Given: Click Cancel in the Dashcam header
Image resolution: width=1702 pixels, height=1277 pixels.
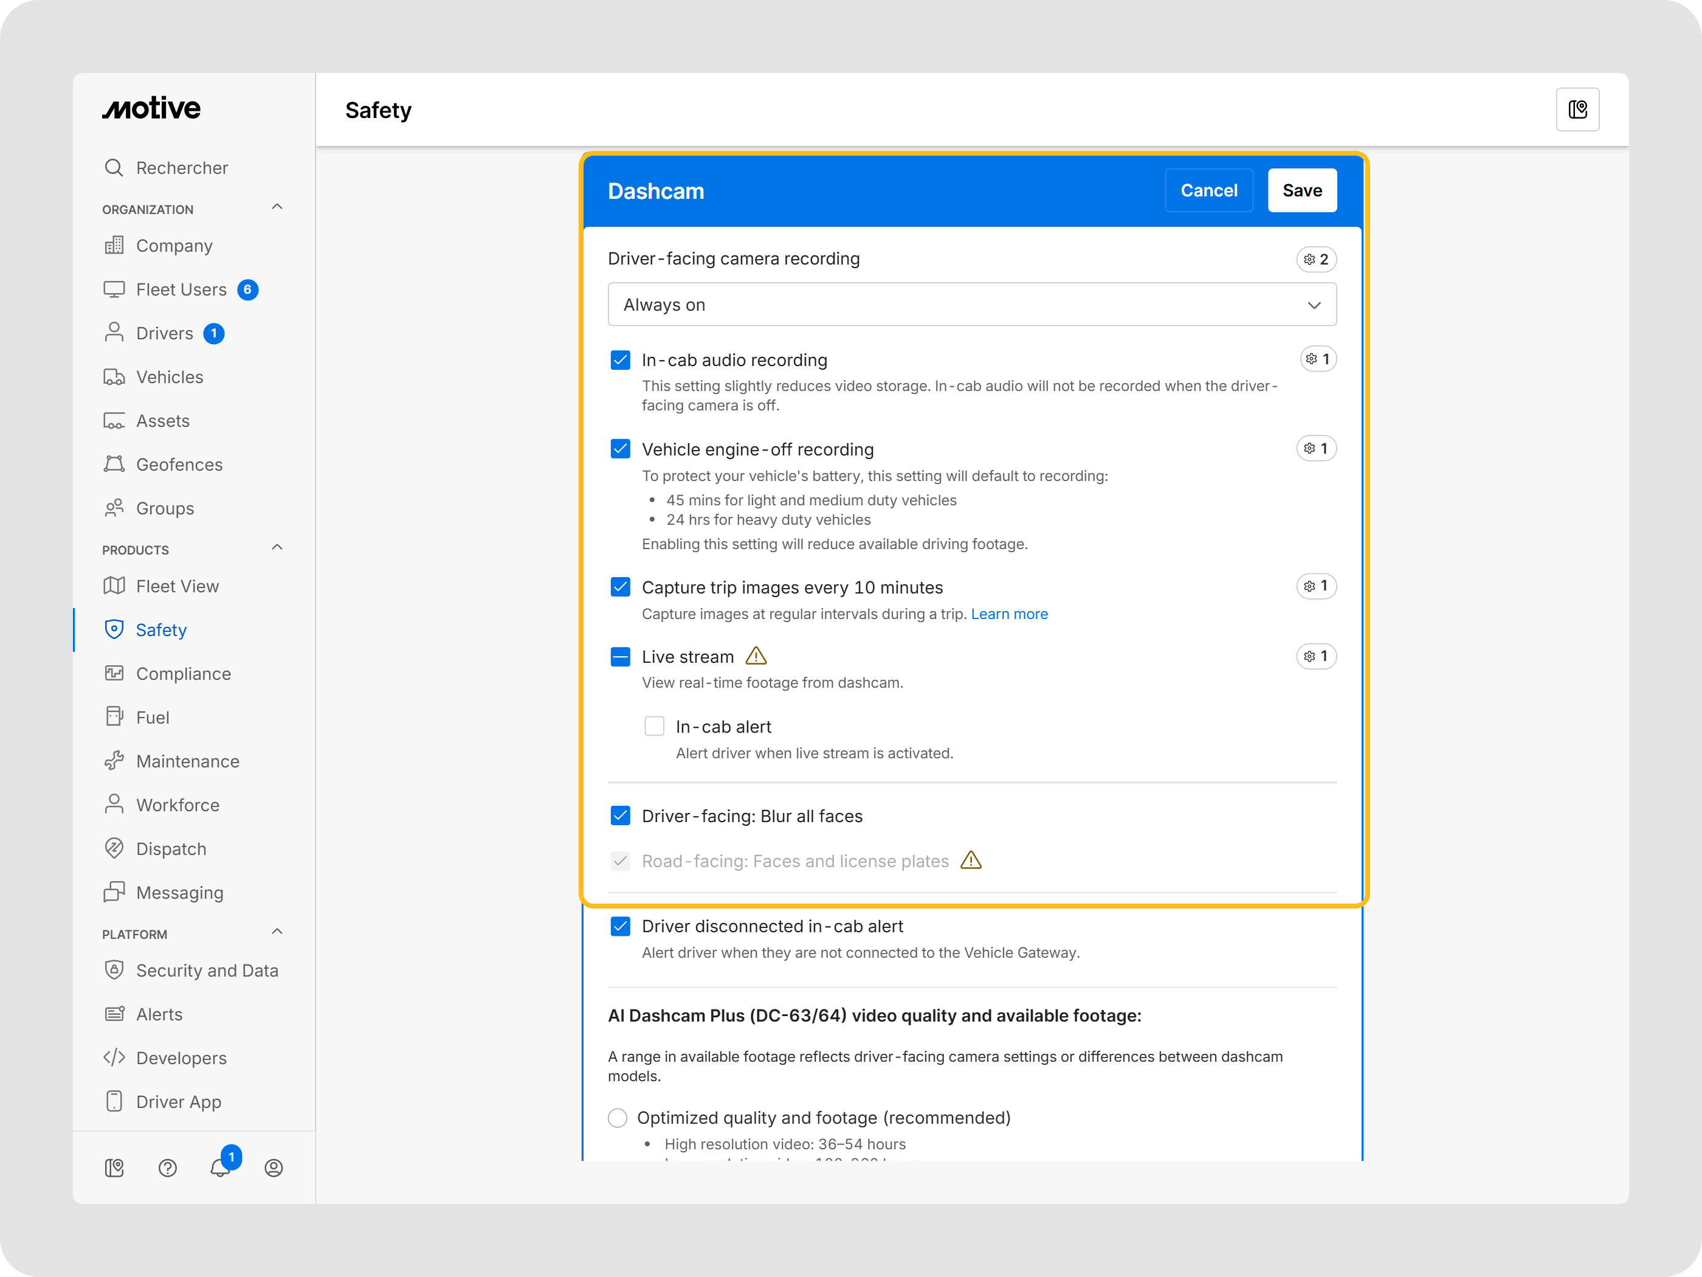Looking at the screenshot, I should coord(1209,190).
